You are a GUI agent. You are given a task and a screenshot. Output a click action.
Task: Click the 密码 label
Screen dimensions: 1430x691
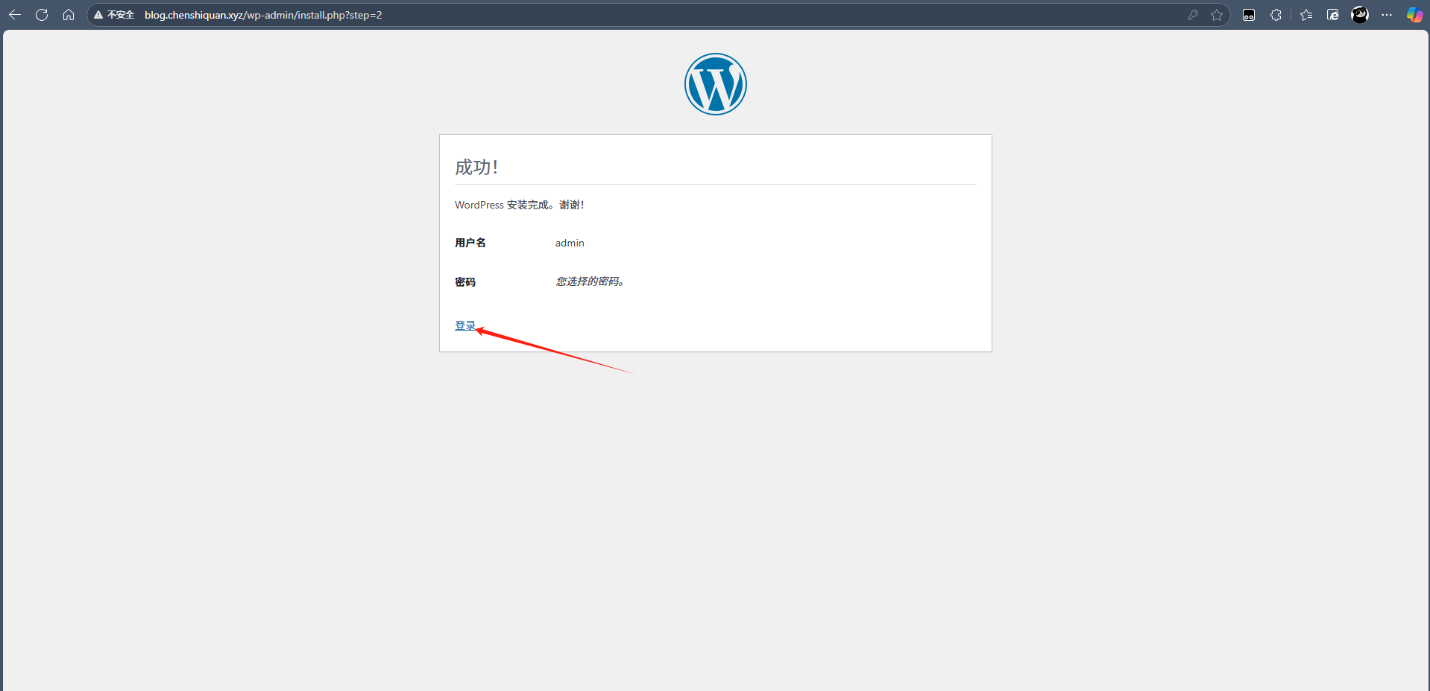[x=465, y=281]
